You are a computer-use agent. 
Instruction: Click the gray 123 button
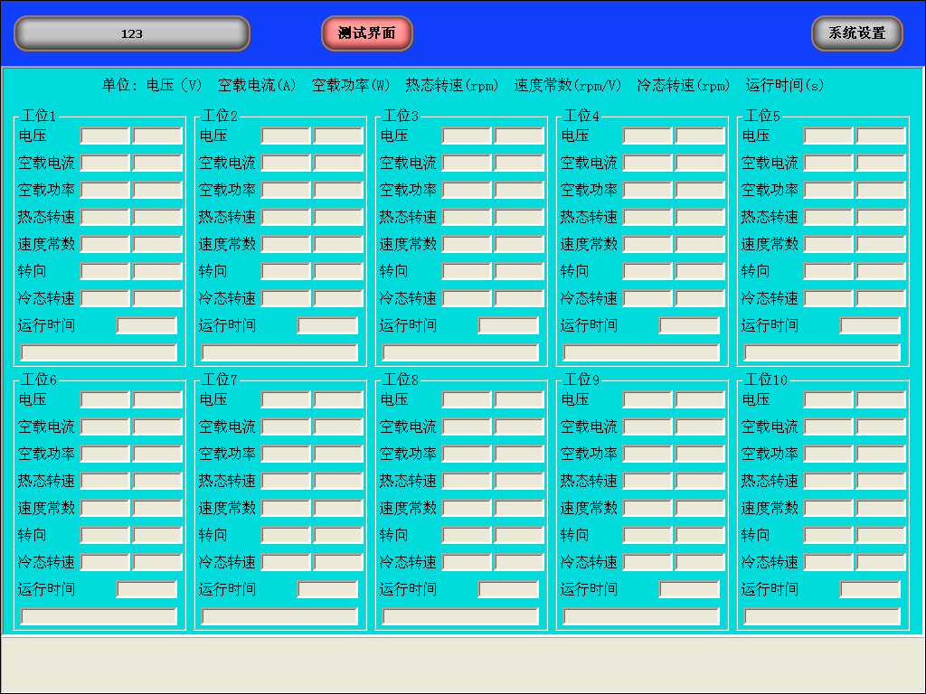pyautogui.click(x=132, y=33)
